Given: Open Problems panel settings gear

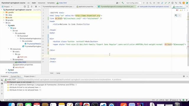Looking at the screenshot, I should tap(184, 76).
